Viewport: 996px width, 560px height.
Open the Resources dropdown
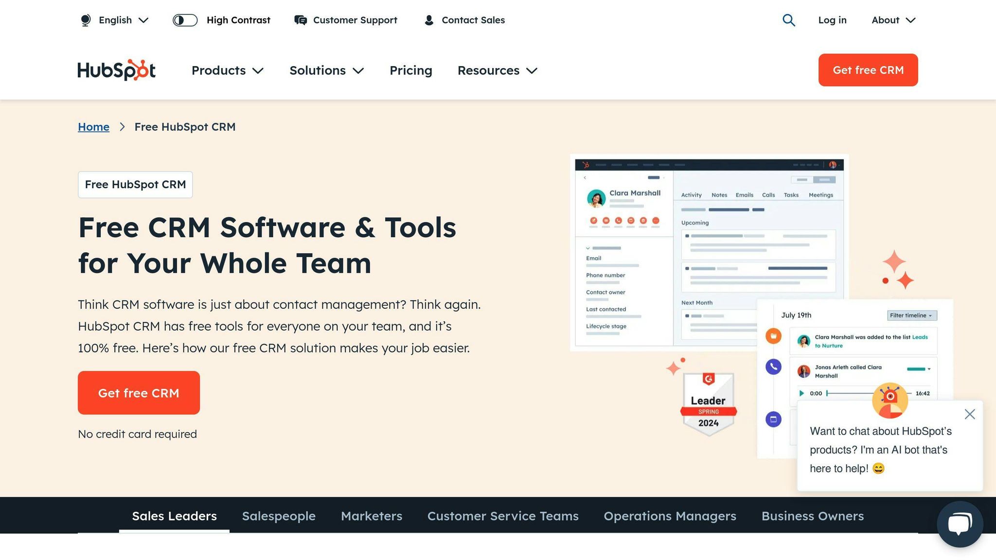pyautogui.click(x=497, y=70)
